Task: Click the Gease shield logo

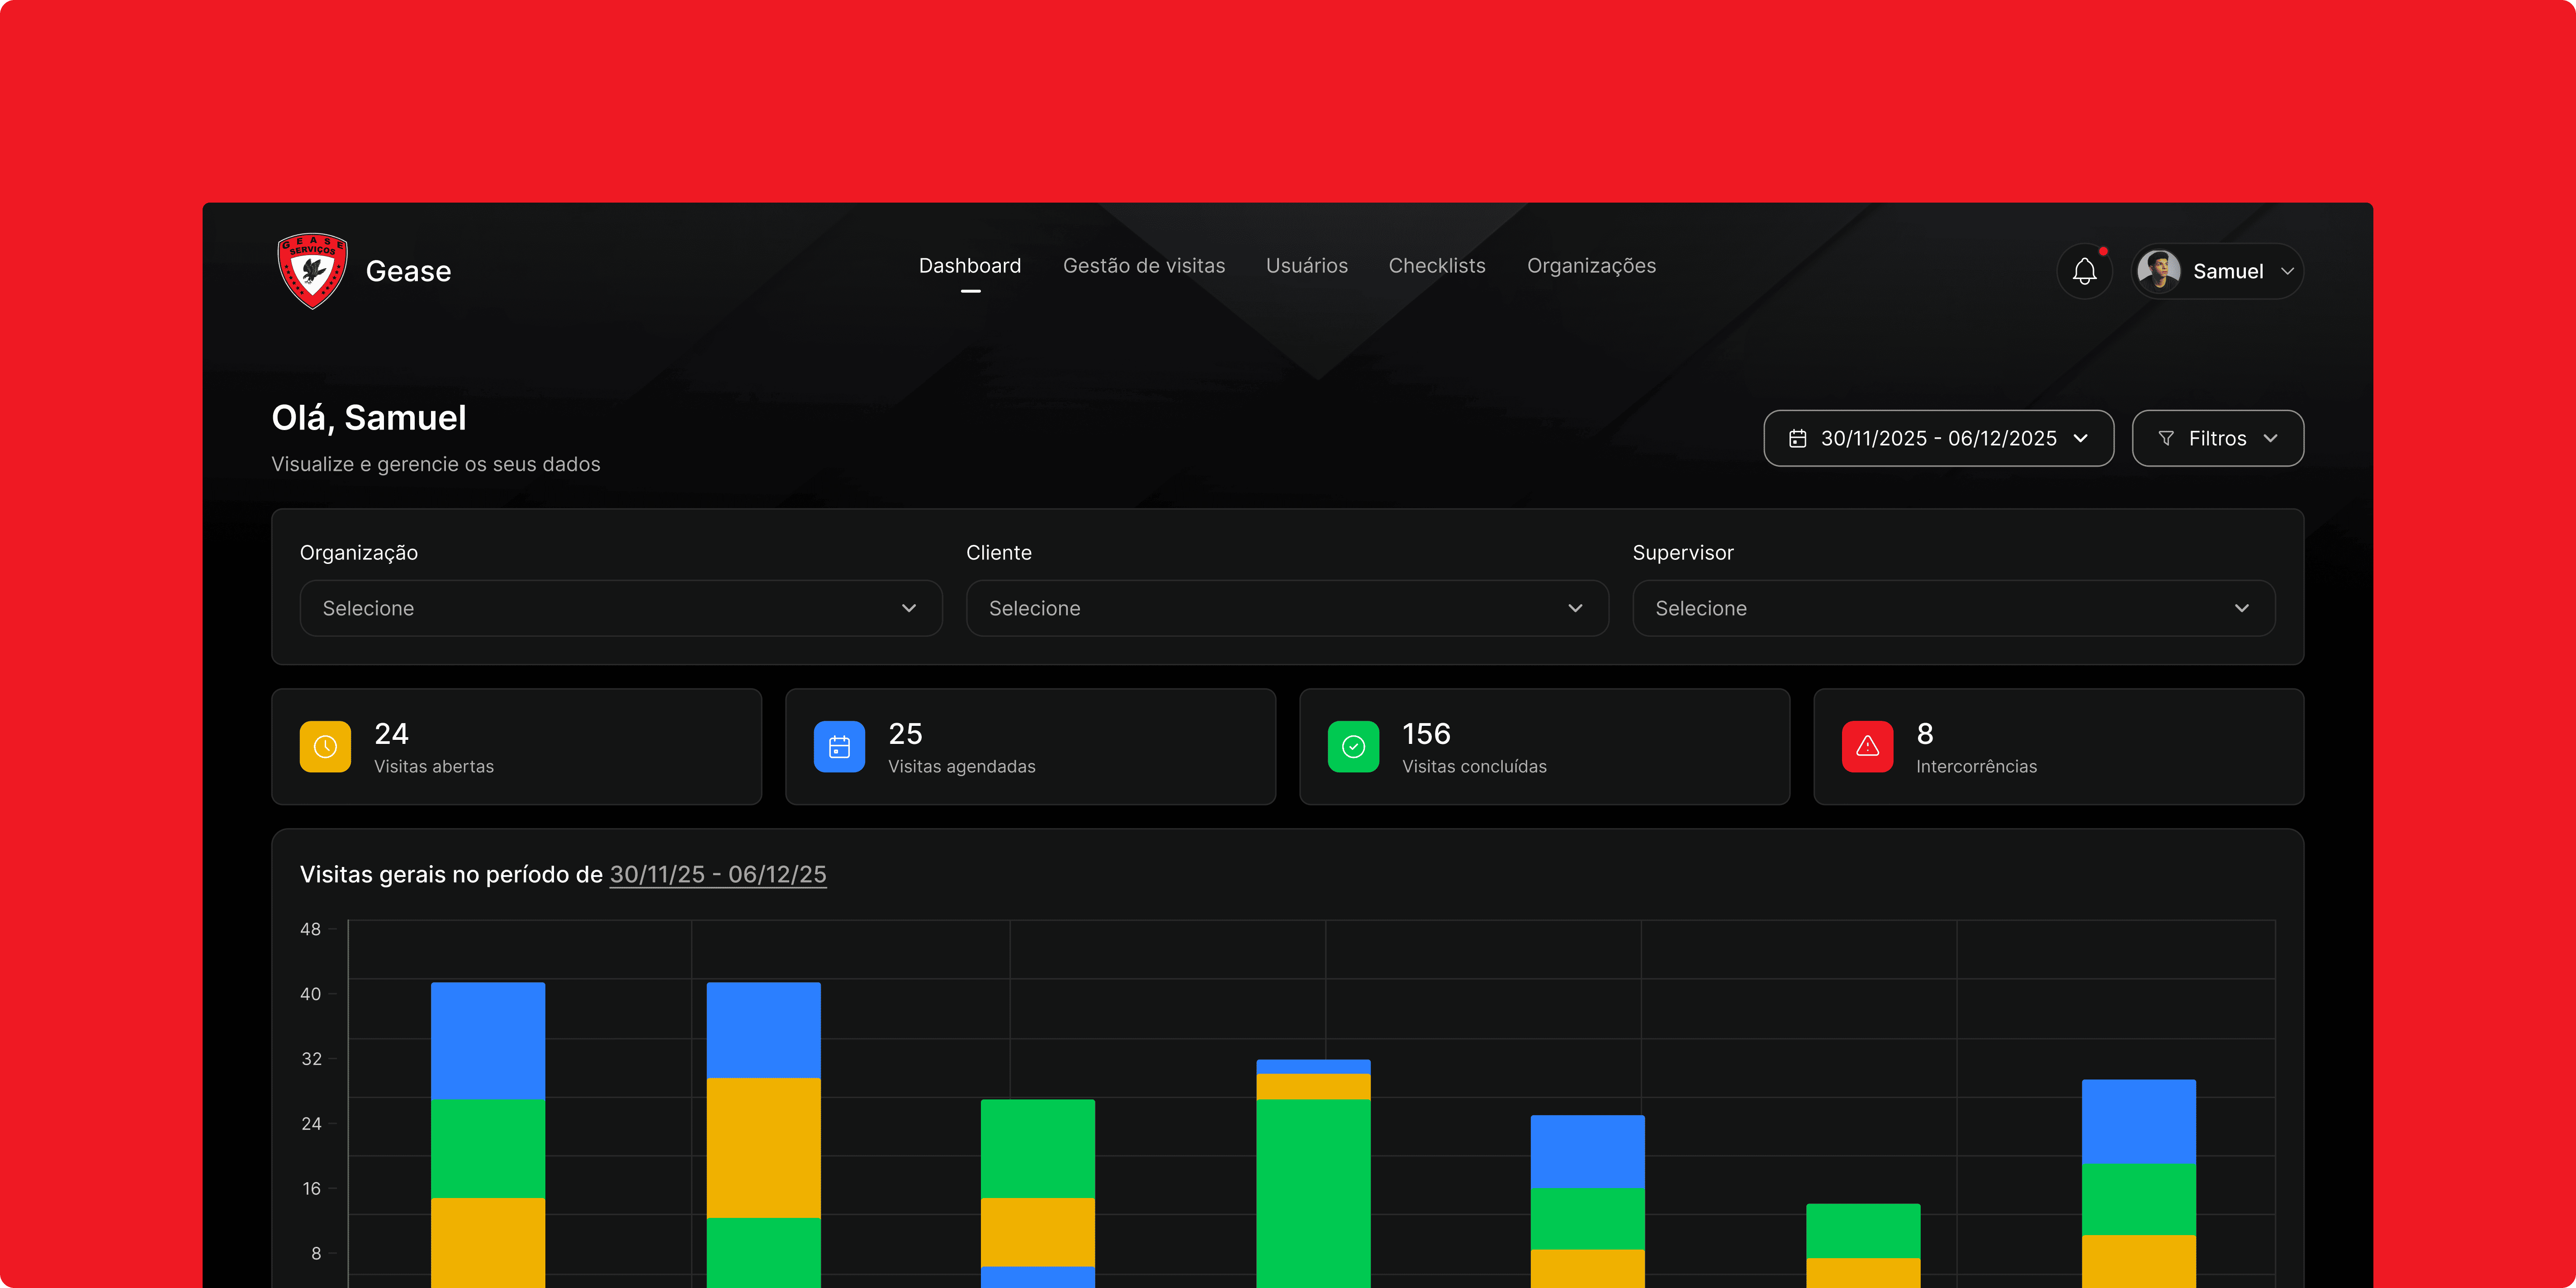Action: tap(313, 271)
